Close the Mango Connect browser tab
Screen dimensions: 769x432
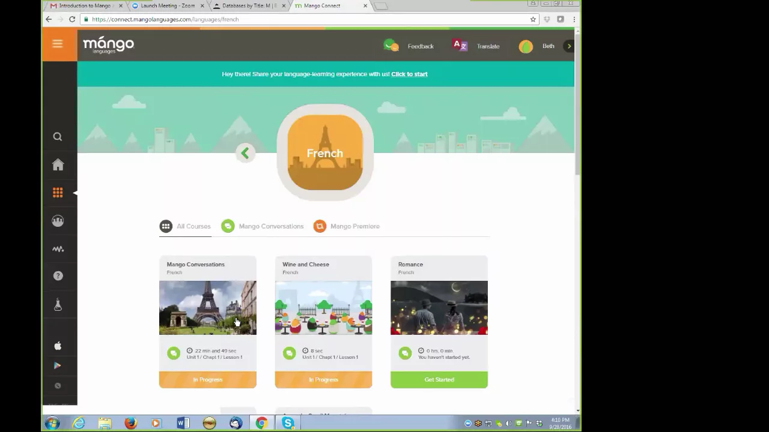(365, 6)
